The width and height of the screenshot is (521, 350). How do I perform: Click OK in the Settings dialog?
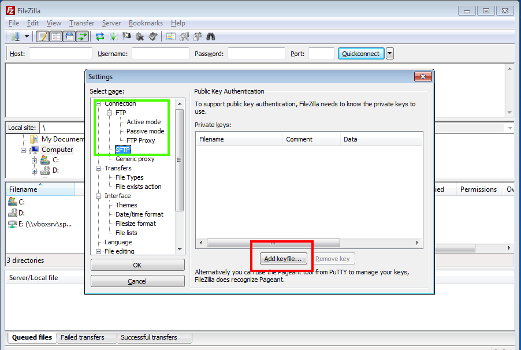click(x=137, y=265)
